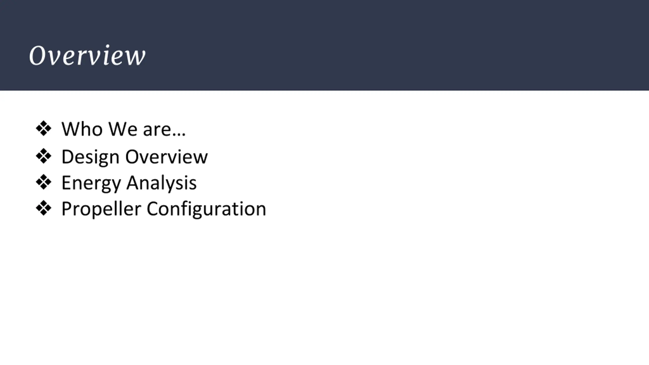649x365 pixels.
Task: Click the diamond bullet before Energy Analysis
Action: (x=44, y=182)
